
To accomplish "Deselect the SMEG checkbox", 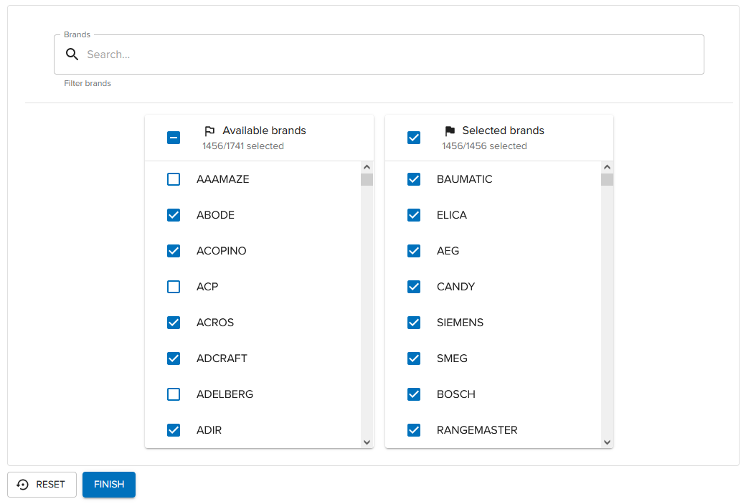I will pyautogui.click(x=414, y=358).
